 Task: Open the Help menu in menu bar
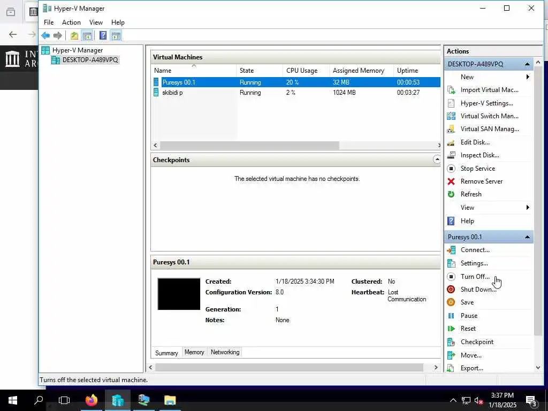point(118,22)
